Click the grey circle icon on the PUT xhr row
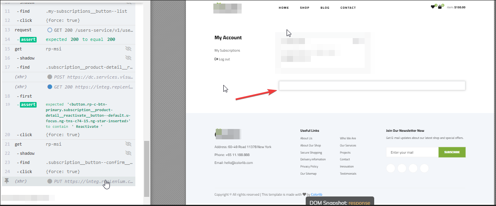The image size is (496, 206). pos(50,181)
